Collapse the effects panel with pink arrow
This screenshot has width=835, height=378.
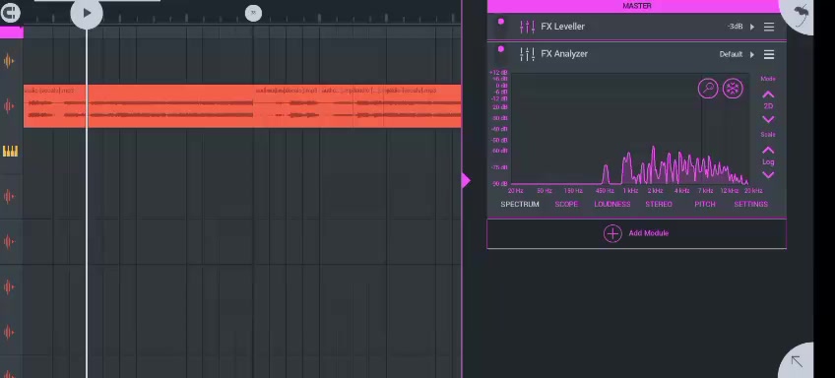point(466,181)
